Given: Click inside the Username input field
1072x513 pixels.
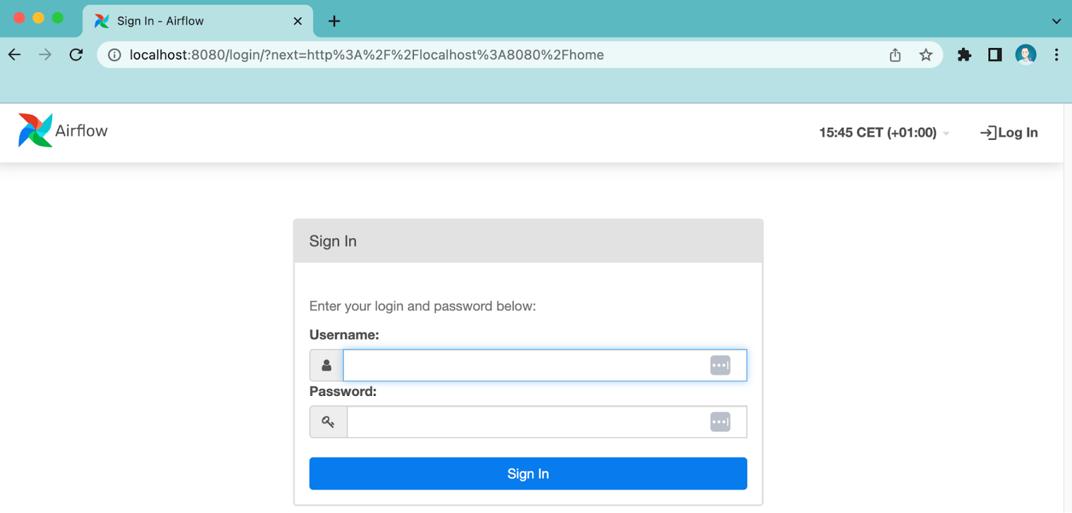Looking at the screenshot, I should pos(529,365).
